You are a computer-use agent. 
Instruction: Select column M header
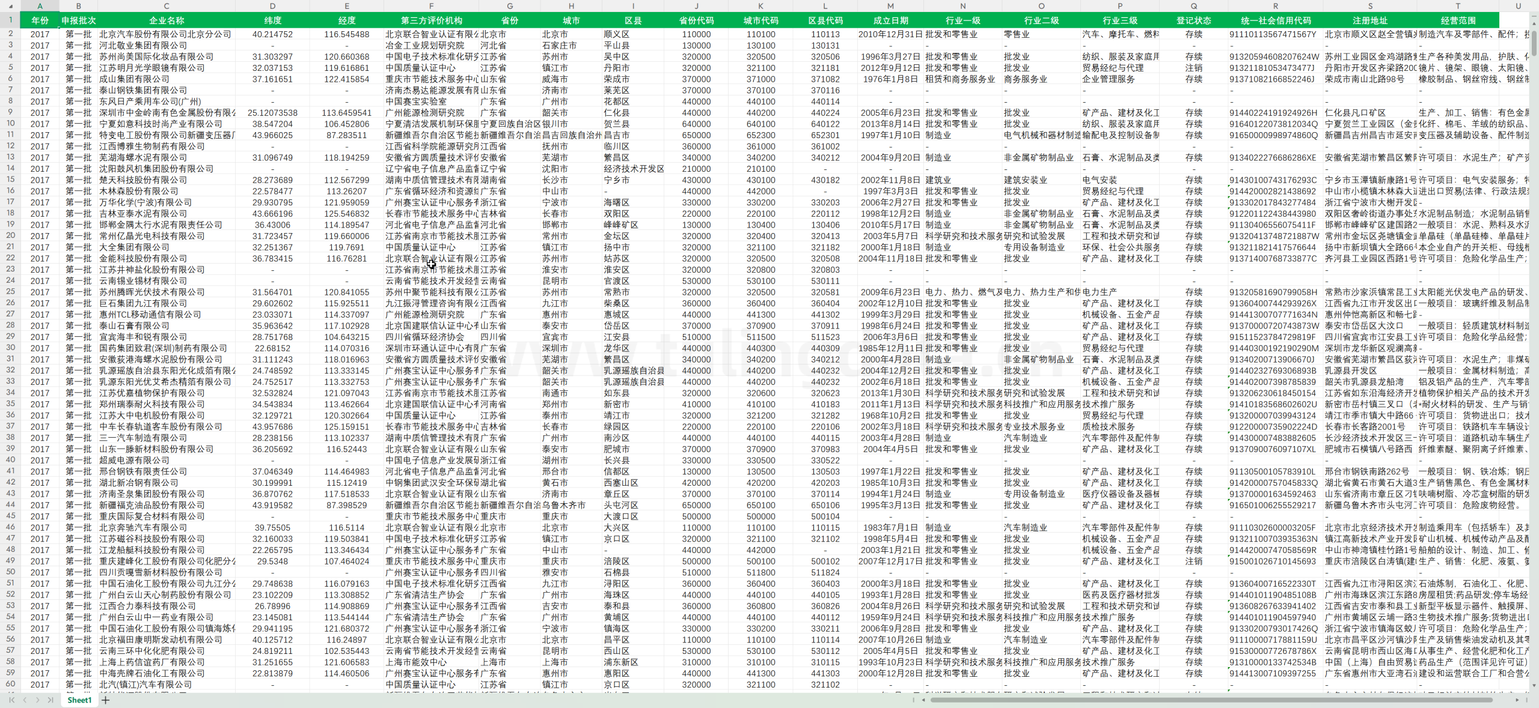(x=890, y=6)
